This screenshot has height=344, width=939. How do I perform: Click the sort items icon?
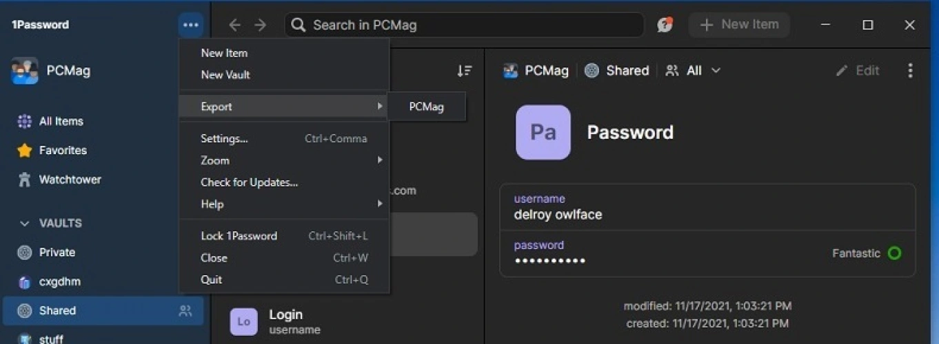pyautogui.click(x=465, y=71)
